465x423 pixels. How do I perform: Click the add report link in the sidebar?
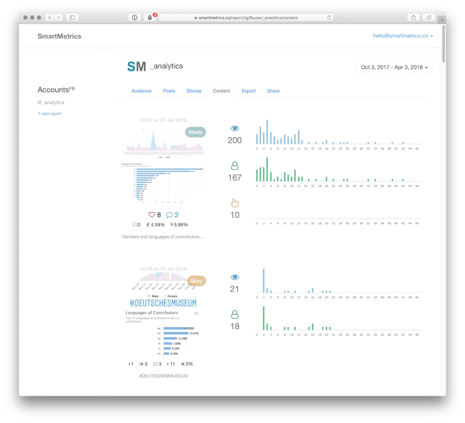click(49, 114)
